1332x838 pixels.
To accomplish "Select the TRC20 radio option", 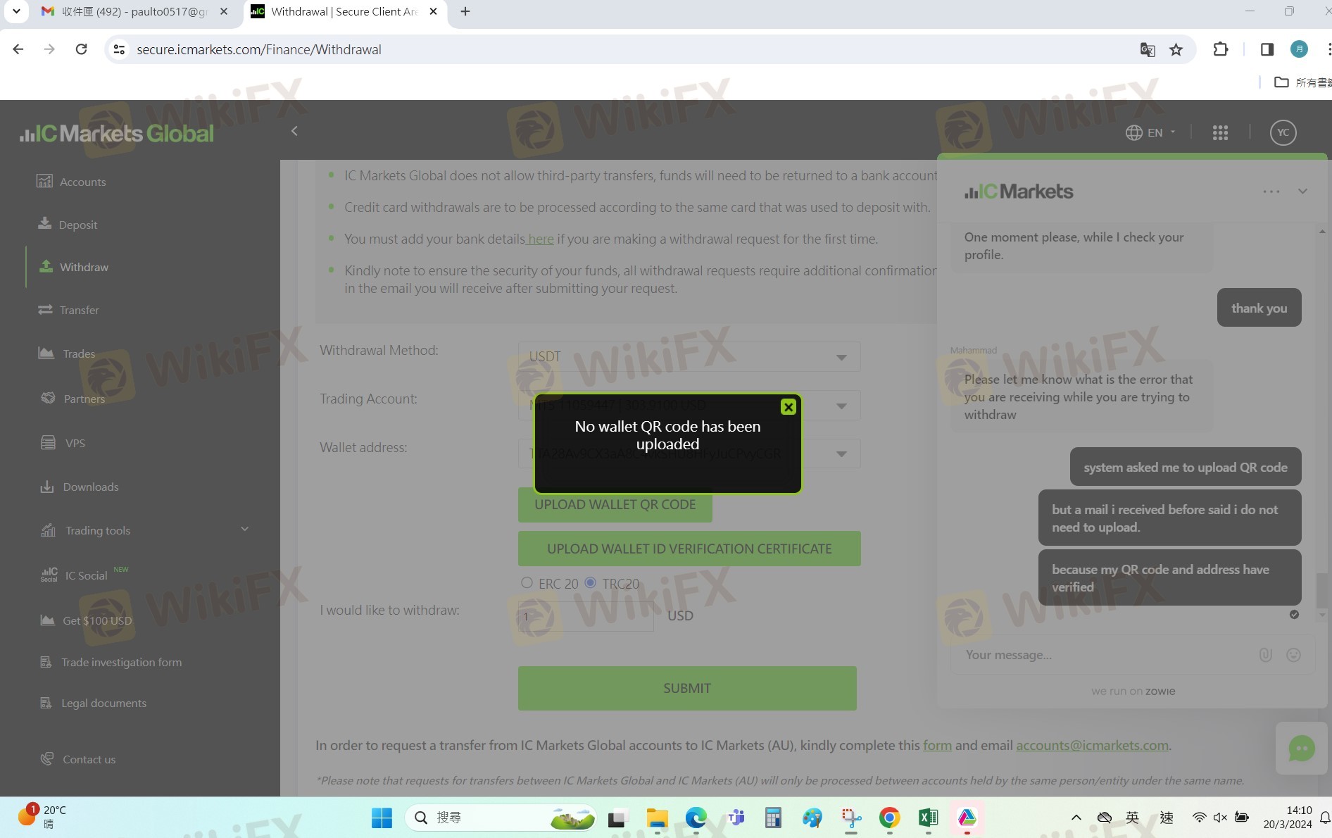I will (x=590, y=582).
